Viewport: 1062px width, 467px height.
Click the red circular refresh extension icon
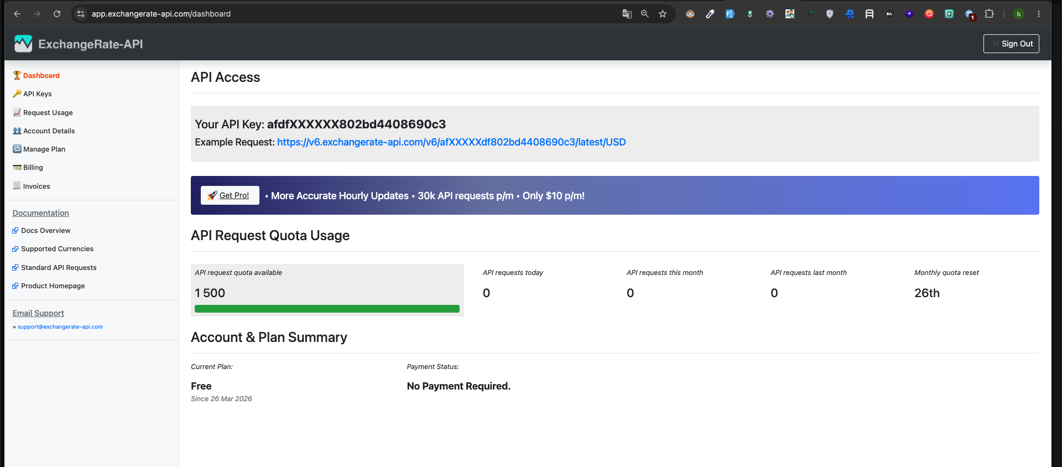click(929, 14)
